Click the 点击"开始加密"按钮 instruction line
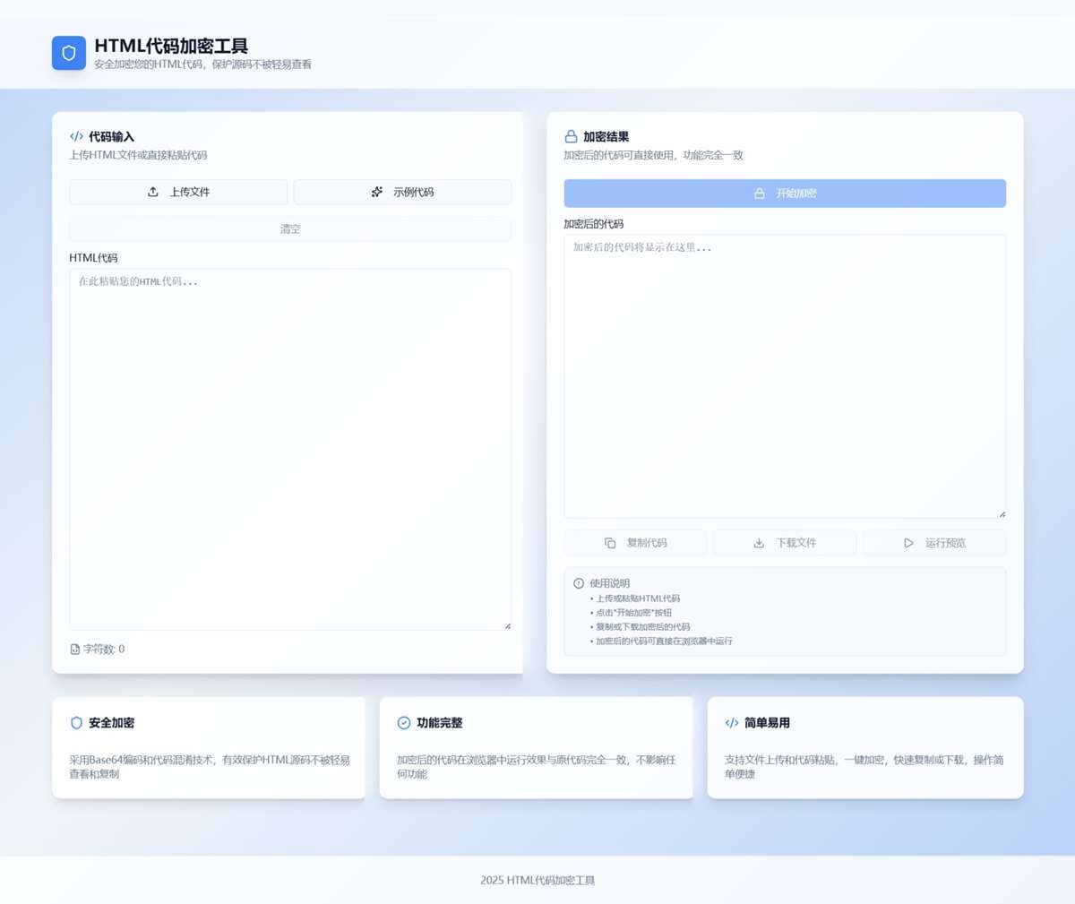This screenshot has width=1075, height=904. point(633,613)
